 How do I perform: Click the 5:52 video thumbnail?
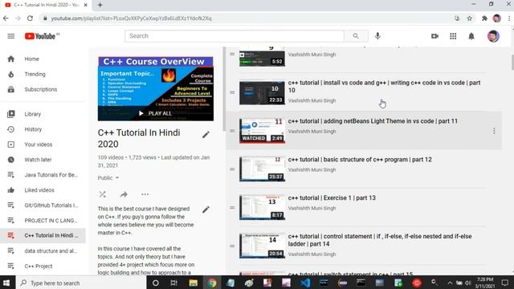tap(262, 57)
